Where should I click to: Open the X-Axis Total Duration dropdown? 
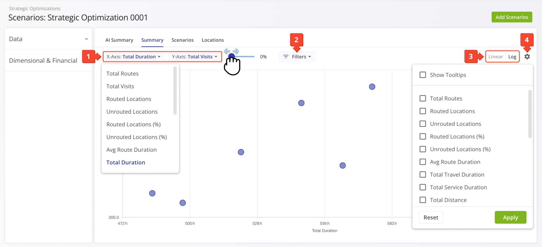pyautogui.click(x=134, y=57)
